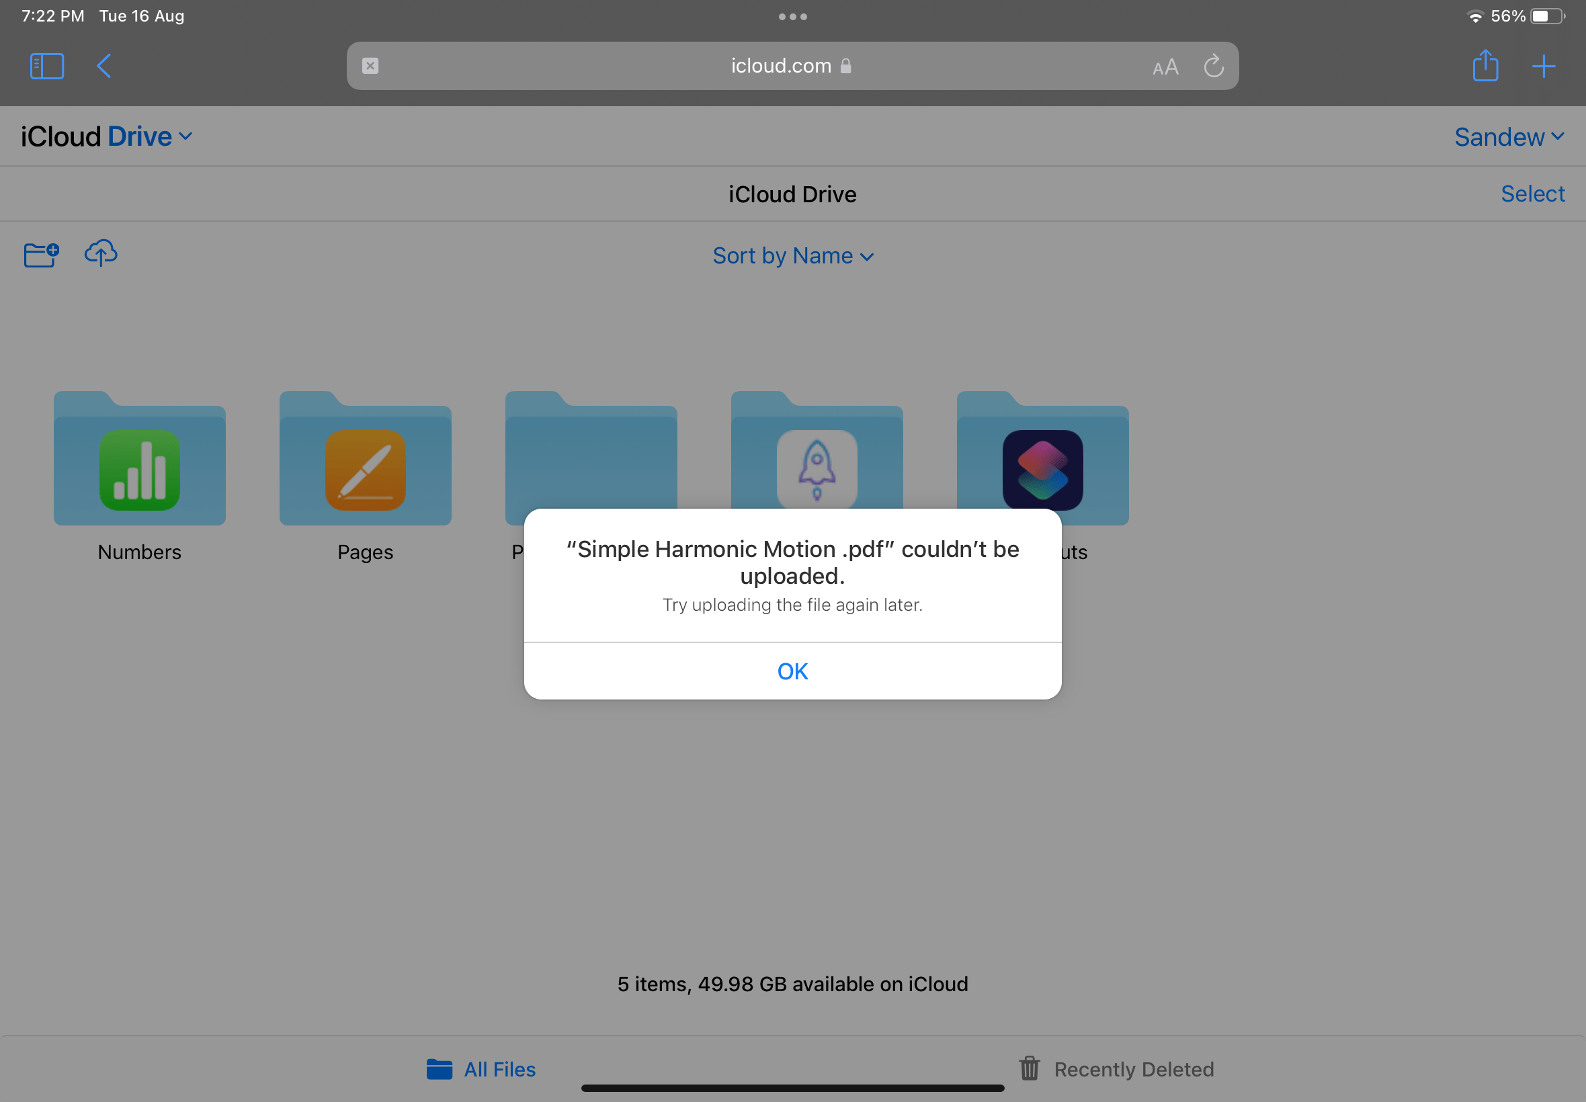Enable Select mode for files
1586x1102 pixels.
[1532, 194]
